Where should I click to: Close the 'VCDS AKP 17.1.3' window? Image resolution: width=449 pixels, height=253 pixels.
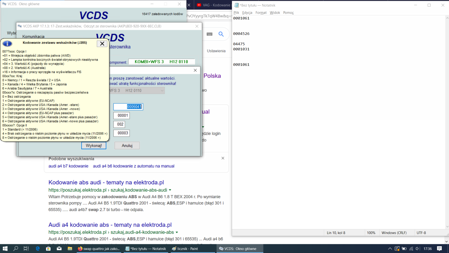(197, 26)
